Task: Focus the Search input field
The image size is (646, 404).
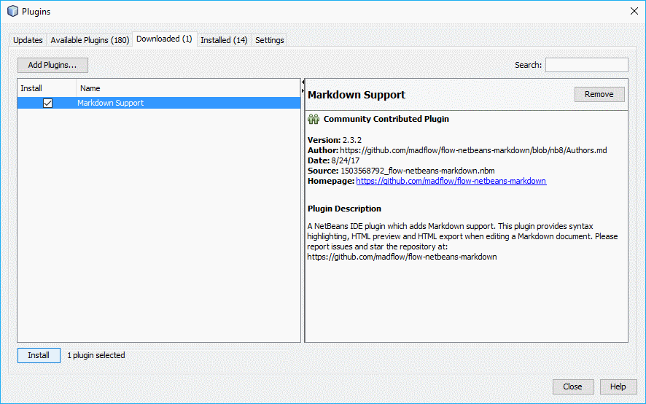Action: pyautogui.click(x=587, y=65)
